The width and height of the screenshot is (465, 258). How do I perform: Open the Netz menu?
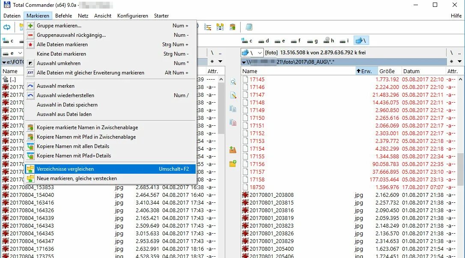pos(83,16)
